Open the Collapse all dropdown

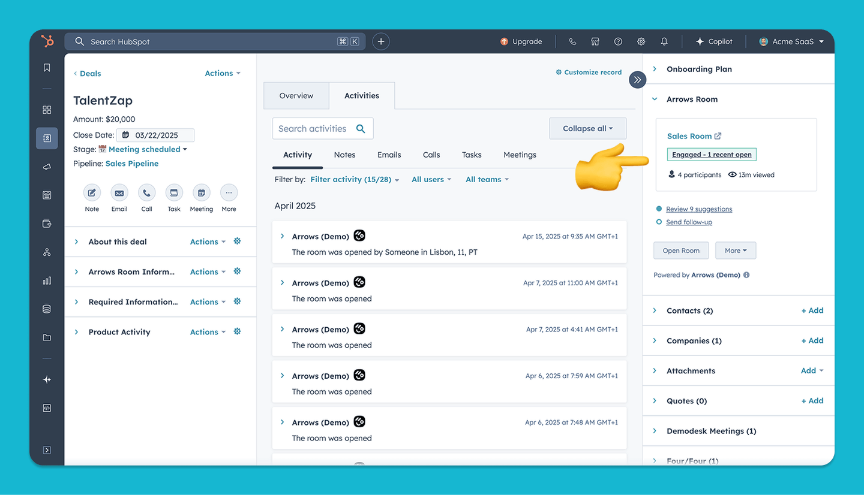588,128
